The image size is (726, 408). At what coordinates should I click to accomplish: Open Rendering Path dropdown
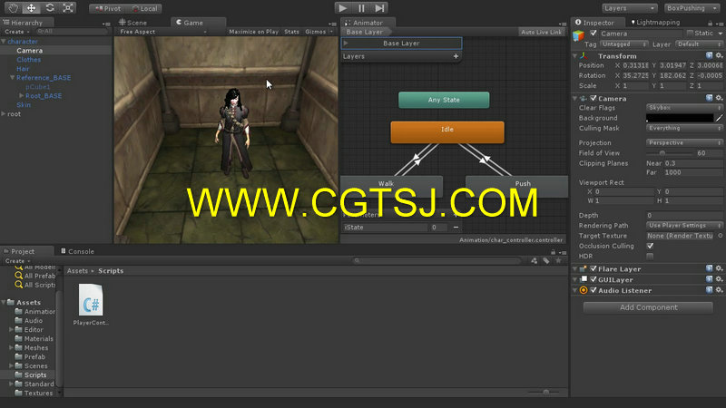click(684, 226)
